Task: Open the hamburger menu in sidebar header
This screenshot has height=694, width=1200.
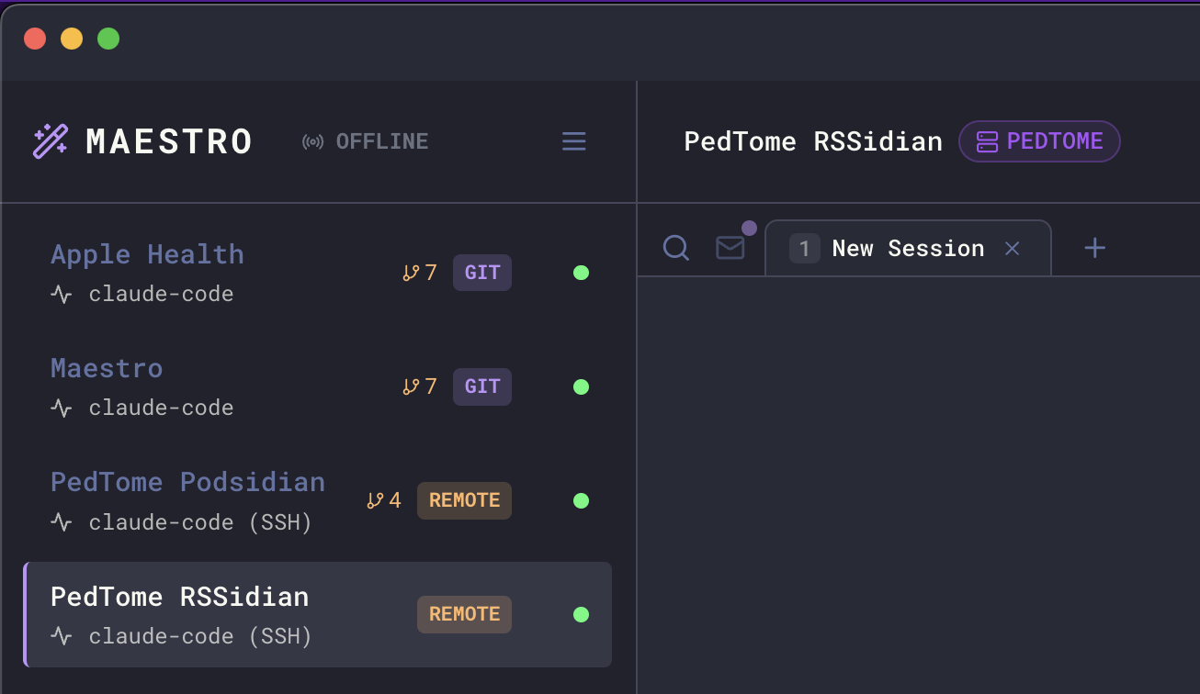Action: 574,141
